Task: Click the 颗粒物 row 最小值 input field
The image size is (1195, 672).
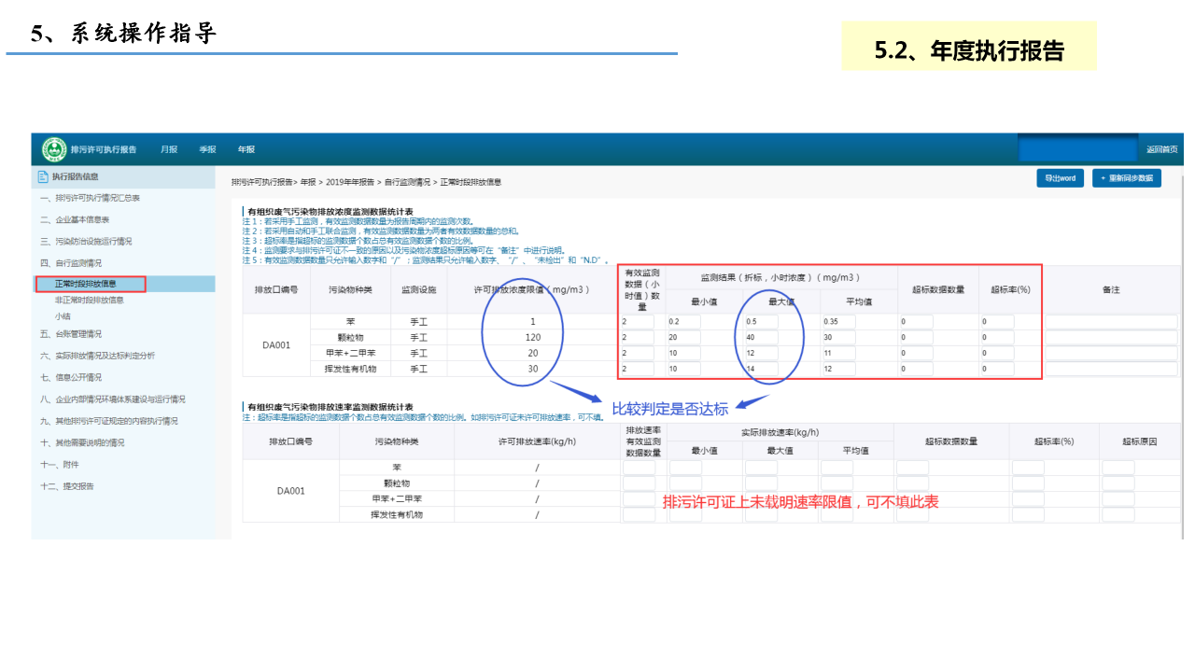Action: click(x=683, y=338)
